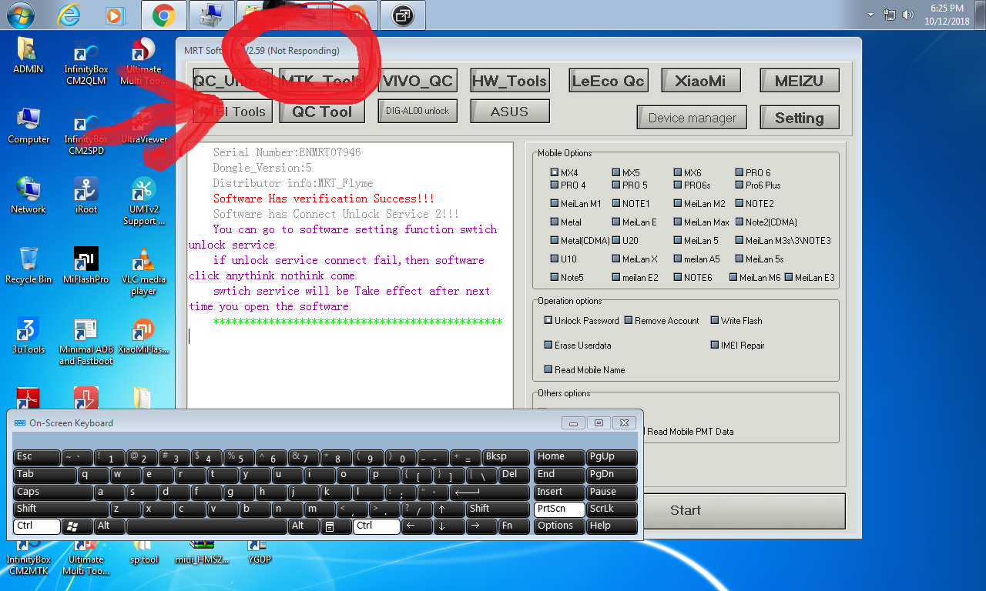Open the HW_Tools section
This screenshot has width=986, height=591.
(x=509, y=81)
